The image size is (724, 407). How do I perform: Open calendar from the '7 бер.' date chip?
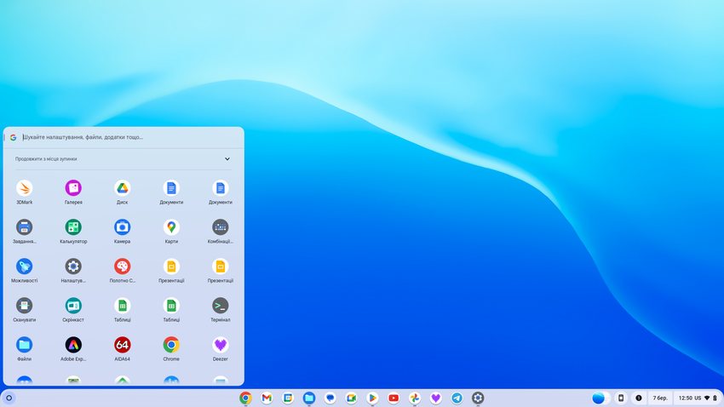coord(660,398)
